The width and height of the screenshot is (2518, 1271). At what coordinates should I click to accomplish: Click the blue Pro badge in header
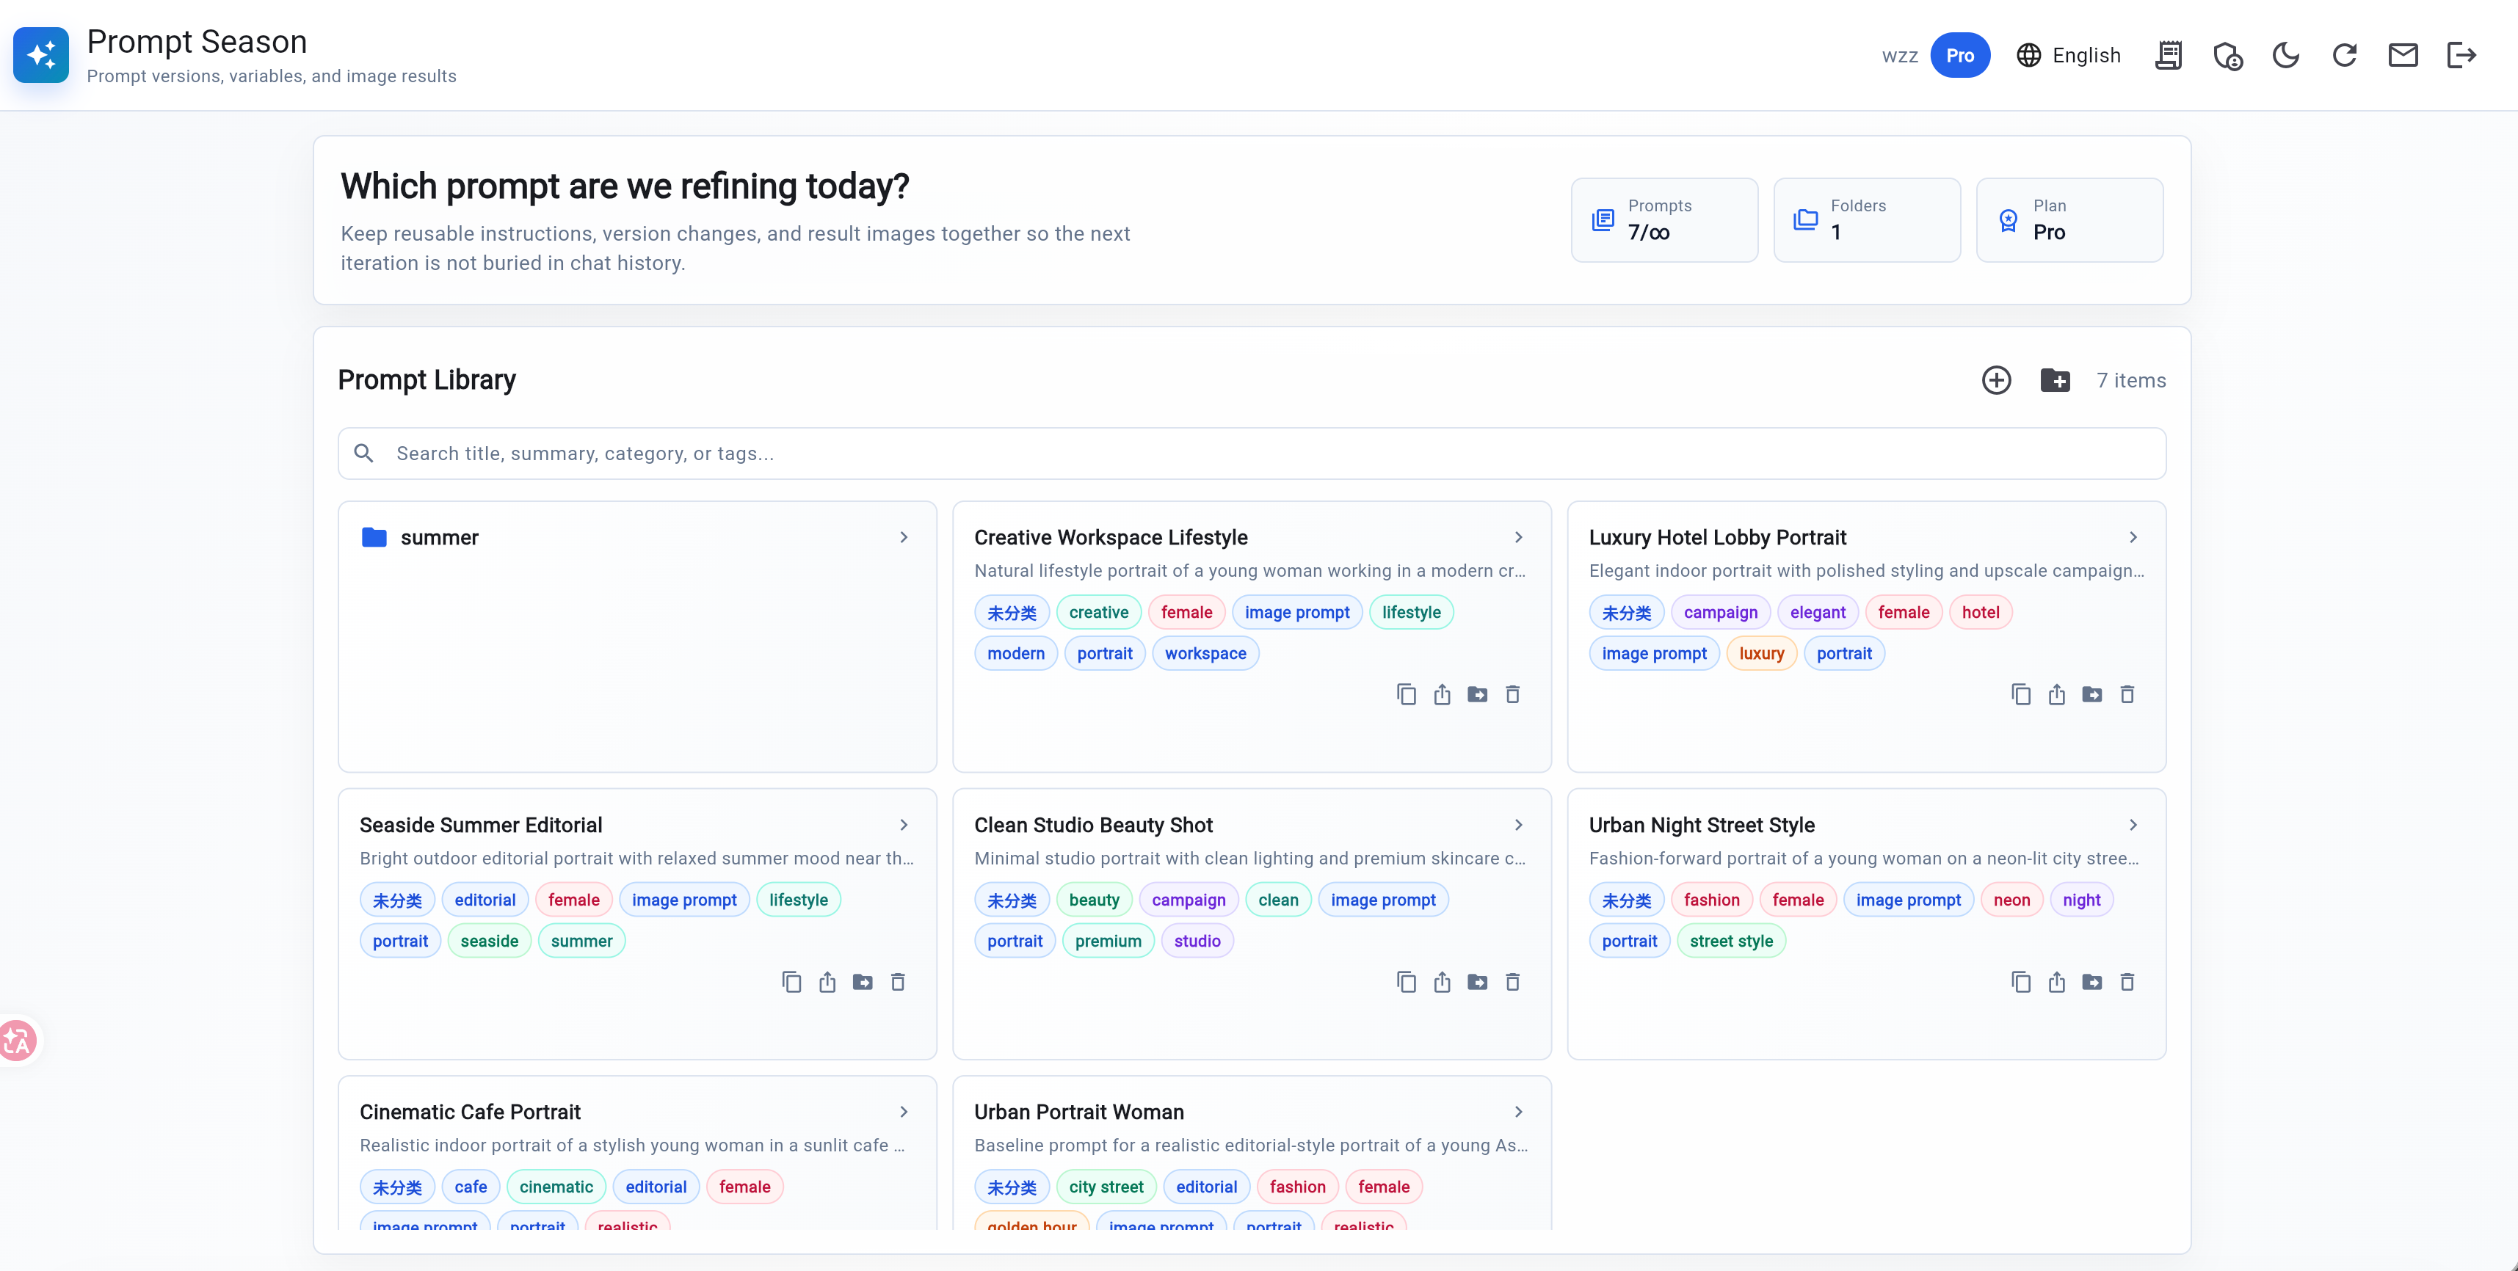coord(1960,56)
